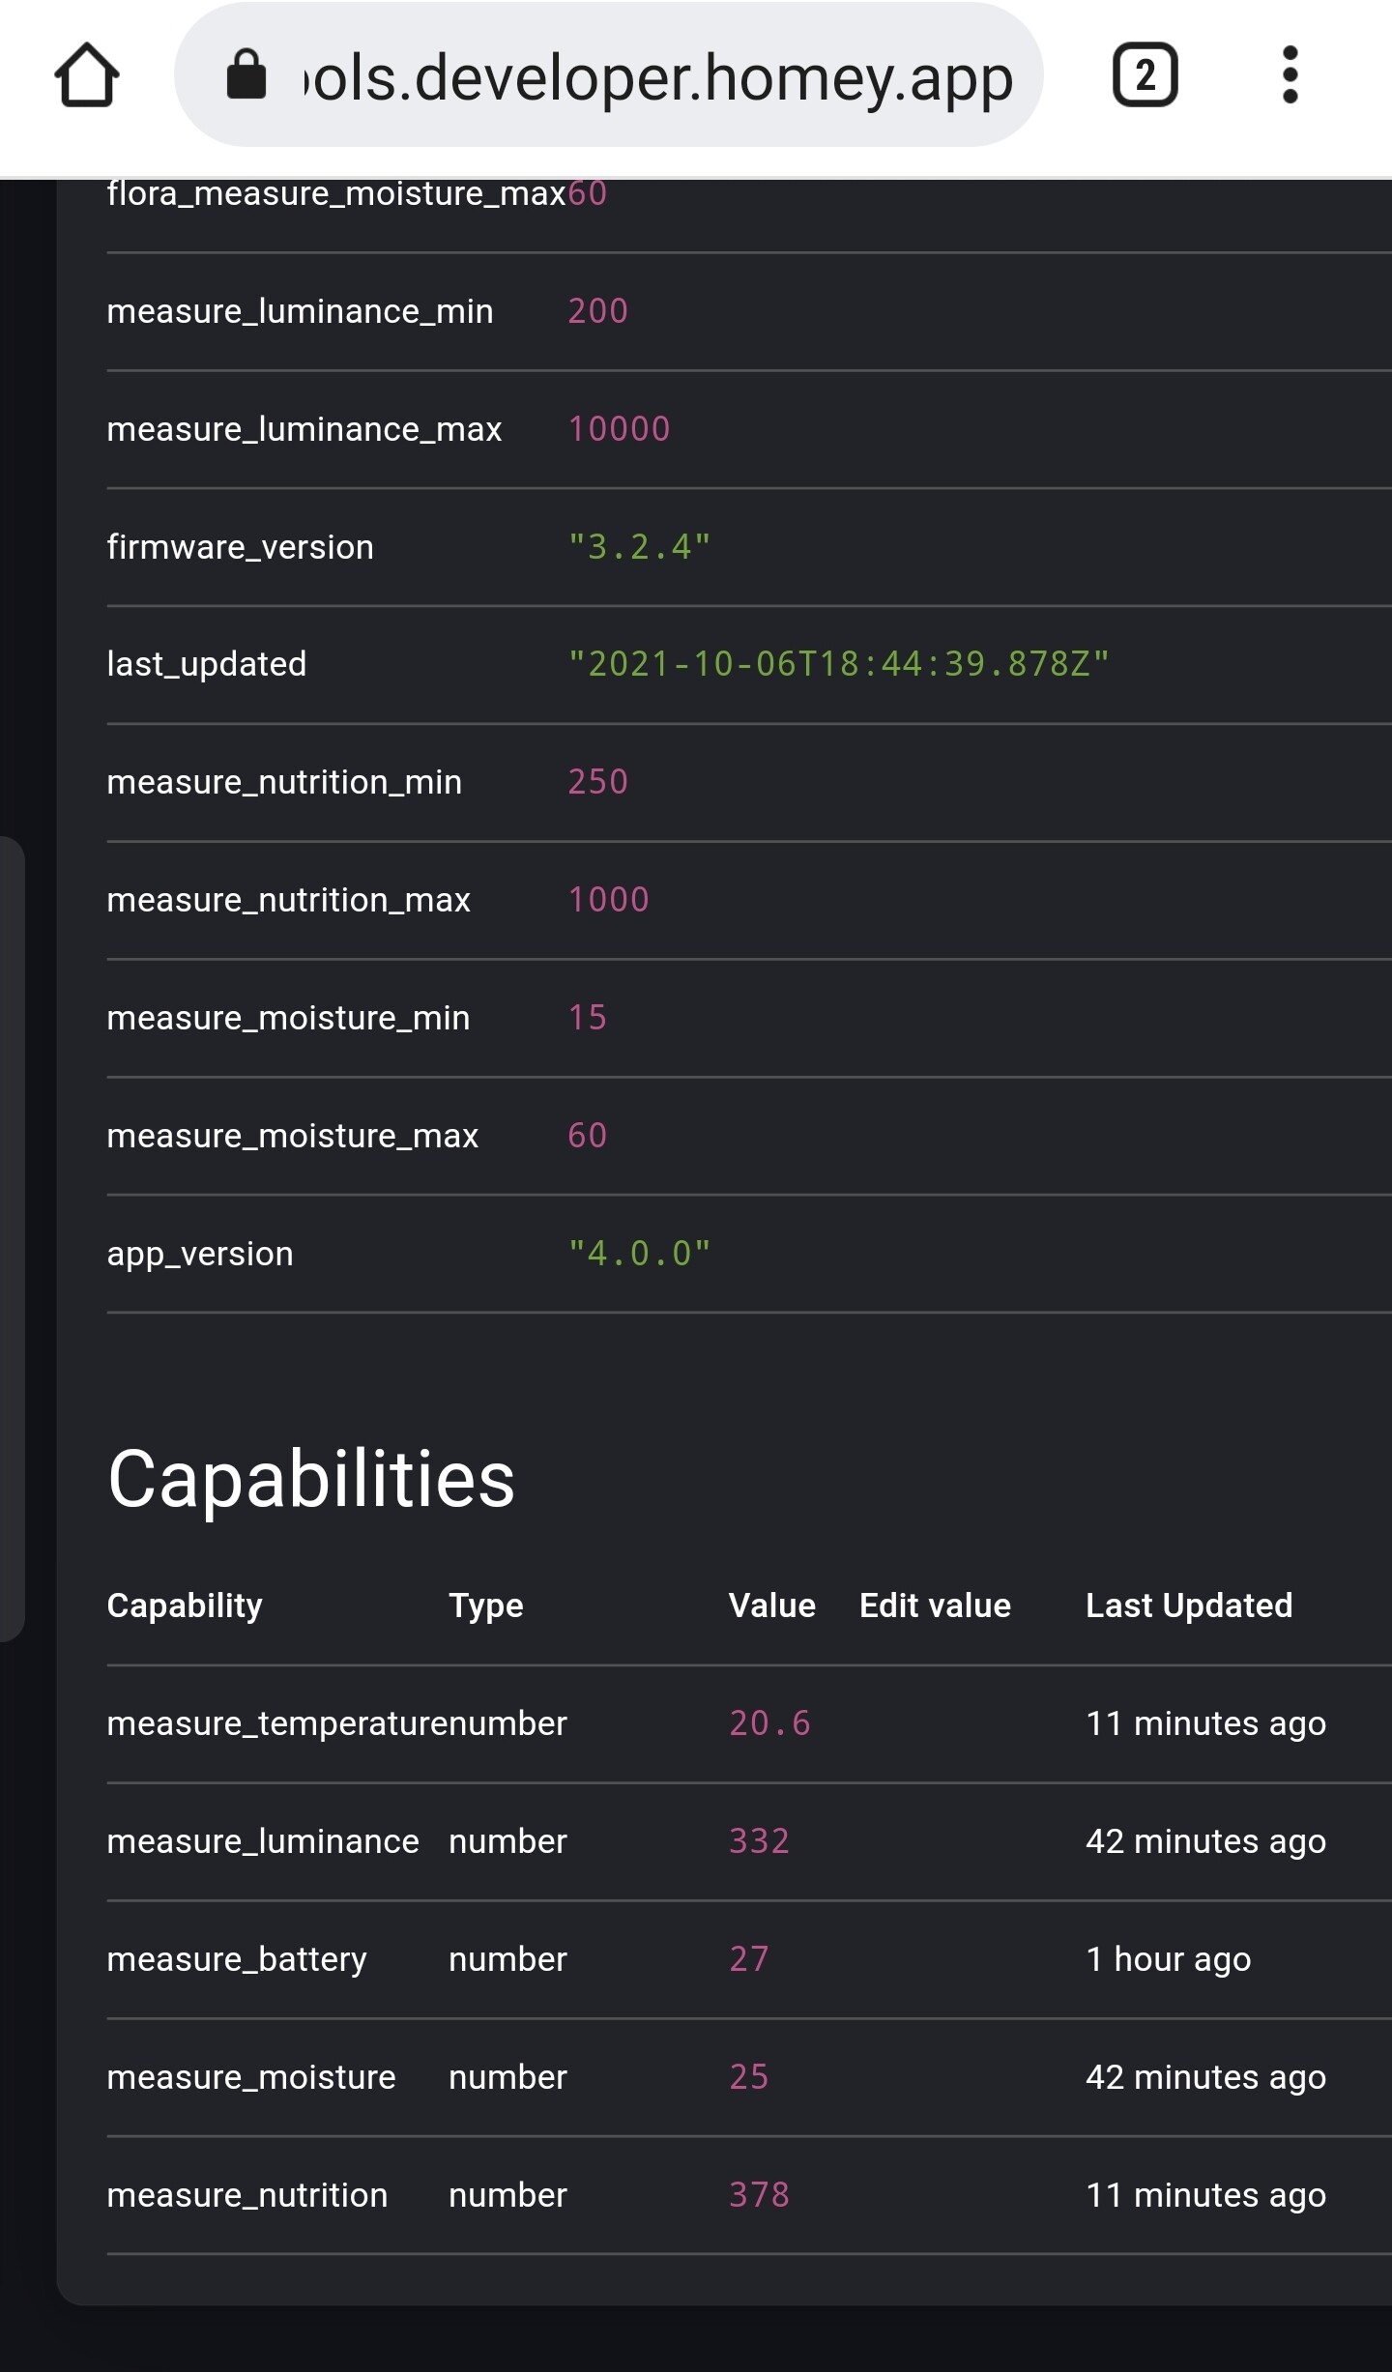This screenshot has height=2372, width=1392.
Task: Click the measure_nutrition value 378
Action: pyautogui.click(x=759, y=2195)
